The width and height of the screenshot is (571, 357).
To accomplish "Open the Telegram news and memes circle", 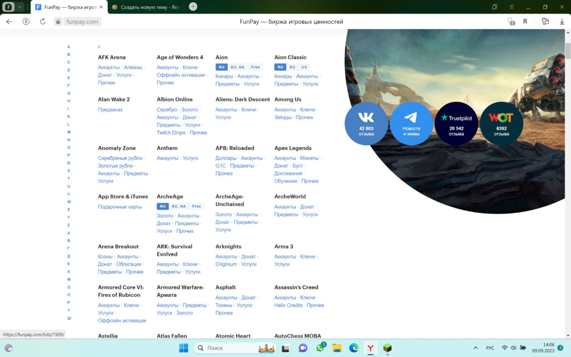I will pyautogui.click(x=411, y=123).
